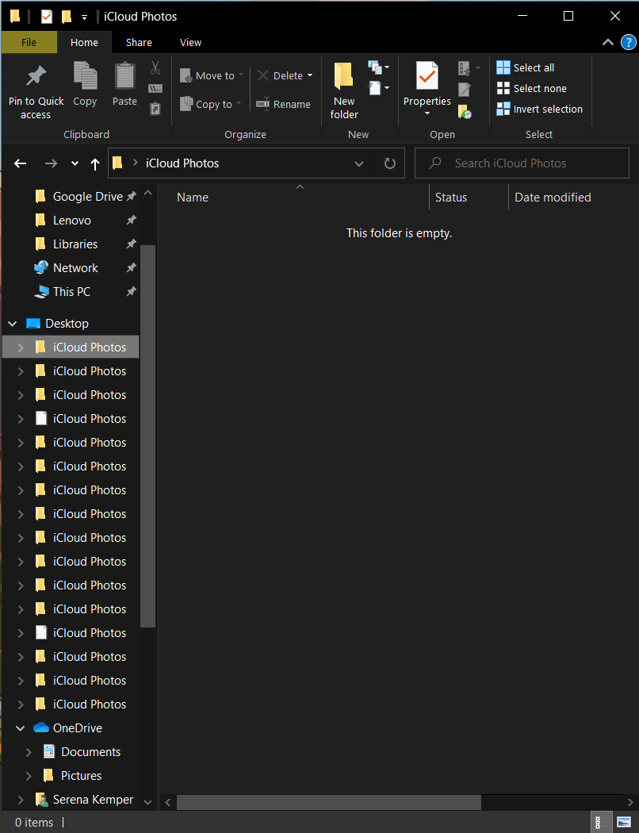Image resolution: width=639 pixels, height=833 pixels.
Task: Open Libraries in Quick access
Action: pyautogui.click(x=75, y=244)
